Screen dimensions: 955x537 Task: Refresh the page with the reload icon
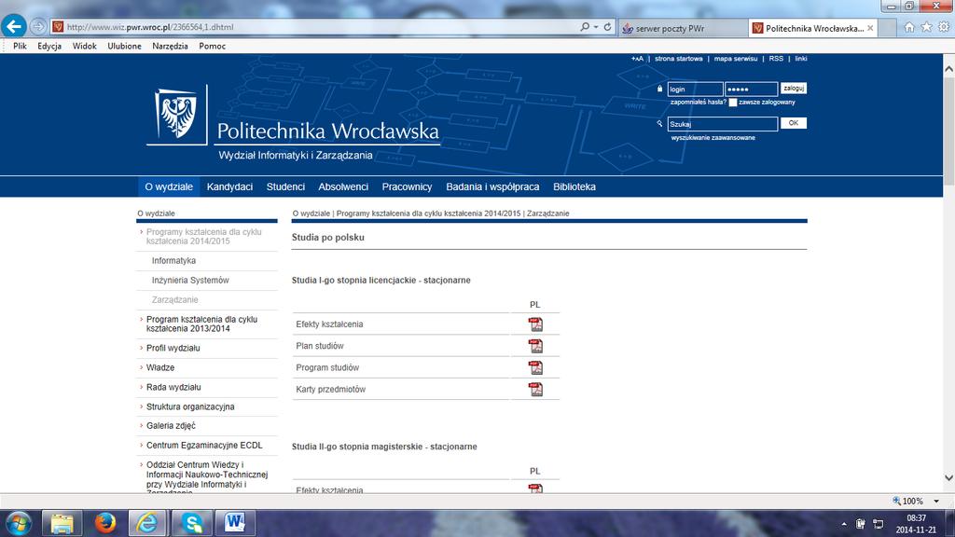(607, 27)
